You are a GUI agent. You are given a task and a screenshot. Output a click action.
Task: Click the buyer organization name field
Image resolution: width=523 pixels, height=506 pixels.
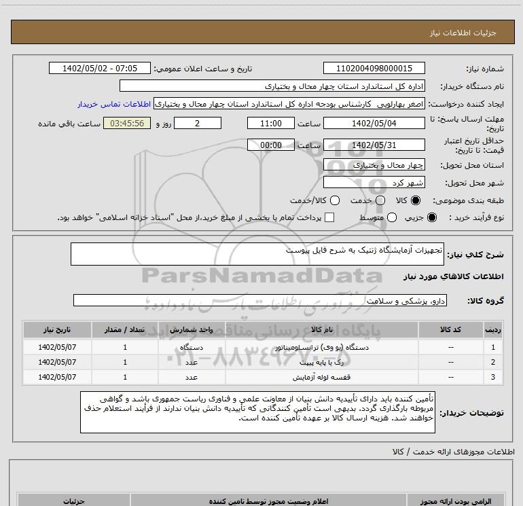(272, 86)
